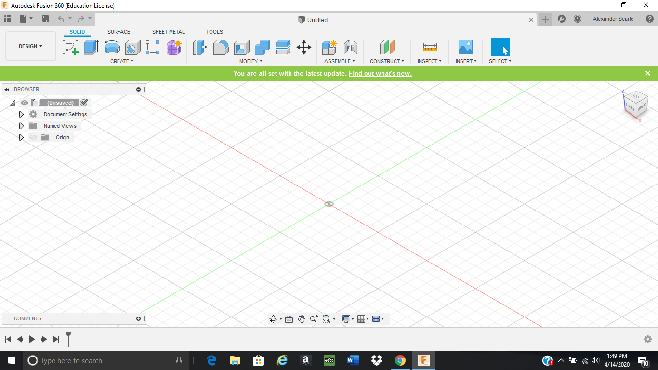
Task: Add a new design tab
Action: pos(545,19)
